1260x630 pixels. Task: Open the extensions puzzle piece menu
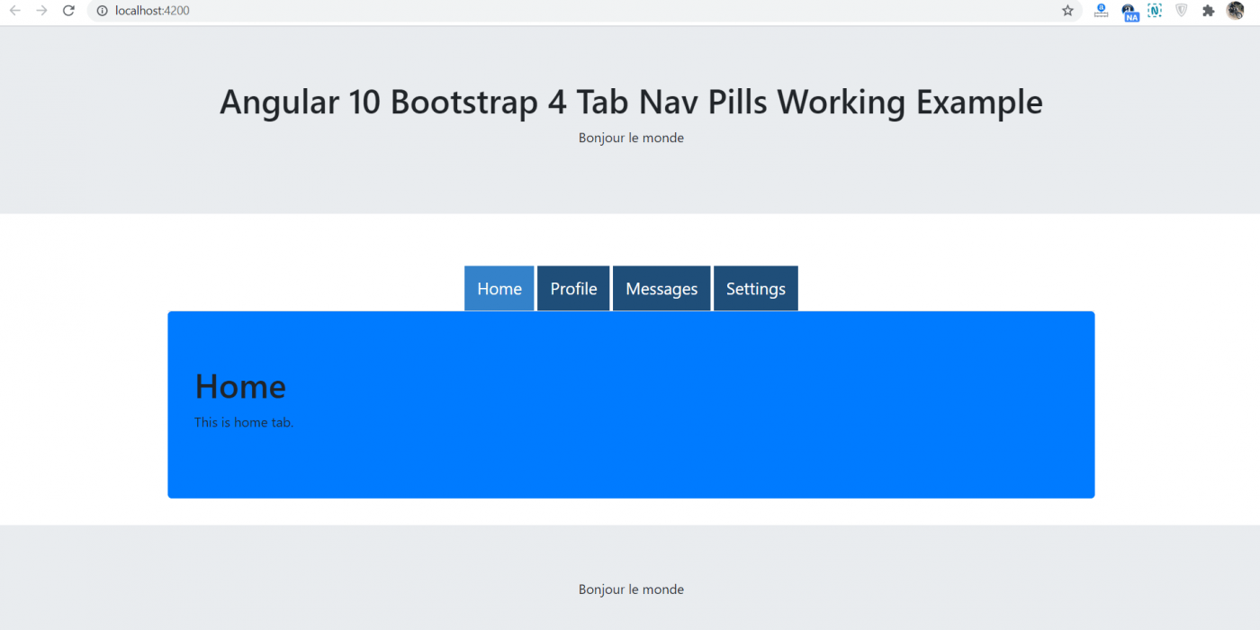1208,11
